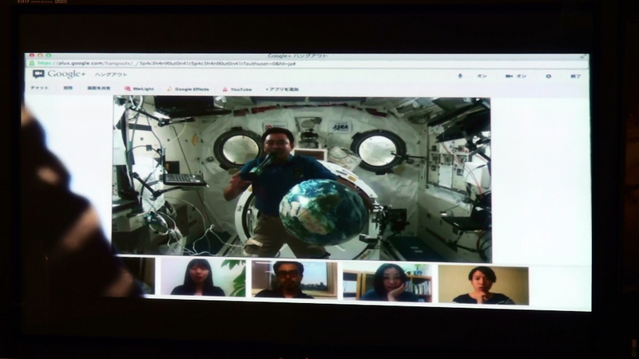Select the woman resting chin on hand thumbnail
Image resolution: width=639 pixels, height=359 pixels.
(387, 283)
